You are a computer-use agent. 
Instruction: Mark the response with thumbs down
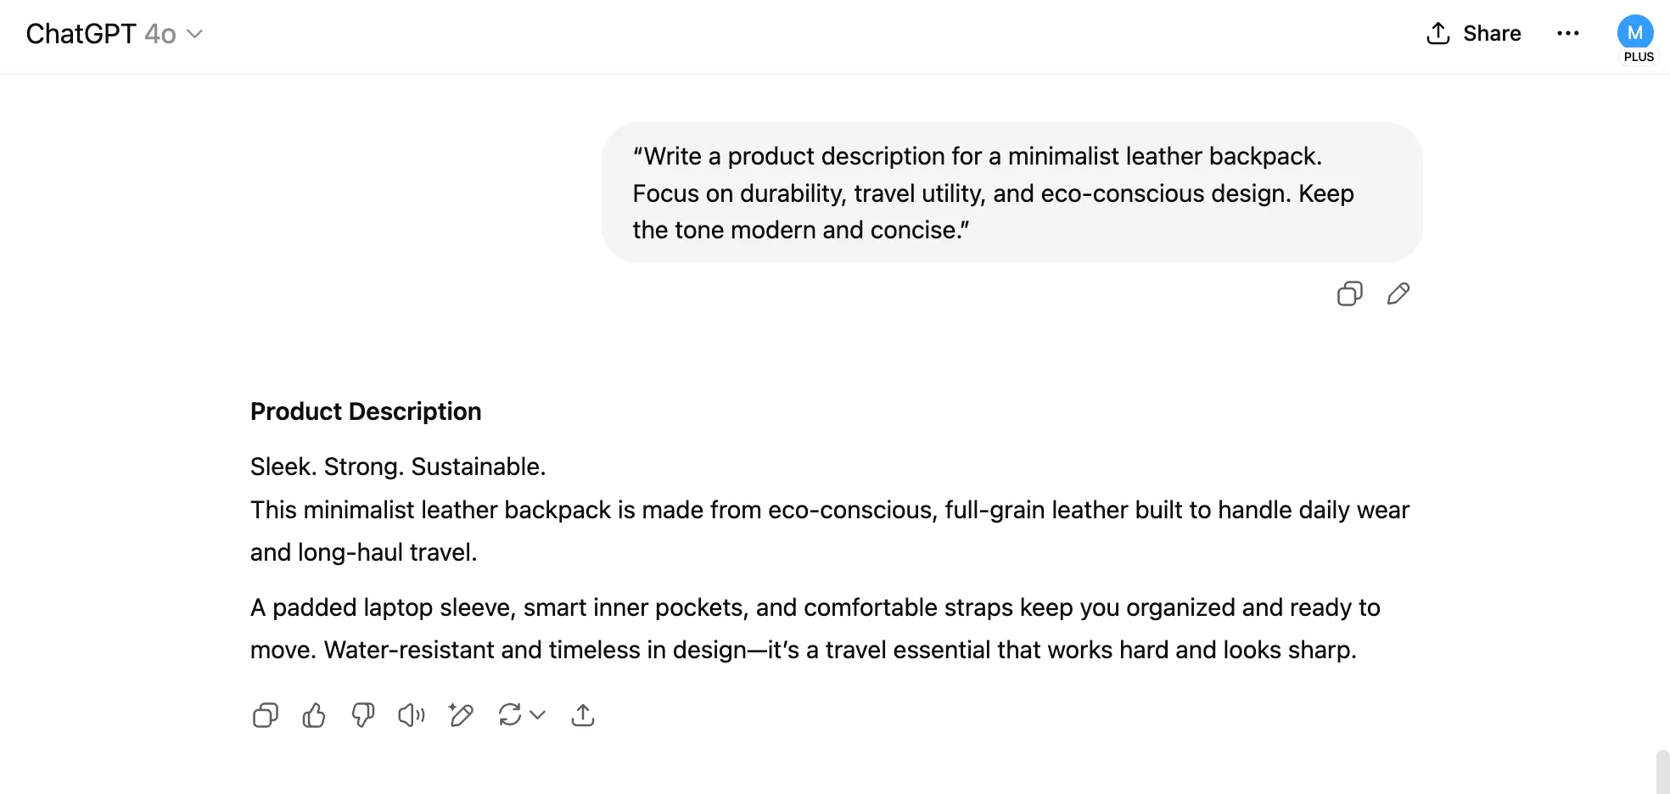coord(363,715)
